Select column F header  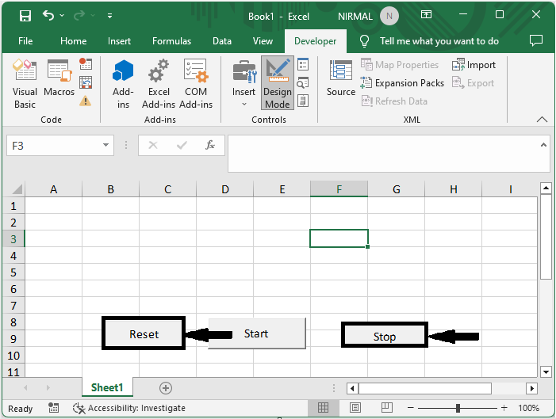click(339, 189)
